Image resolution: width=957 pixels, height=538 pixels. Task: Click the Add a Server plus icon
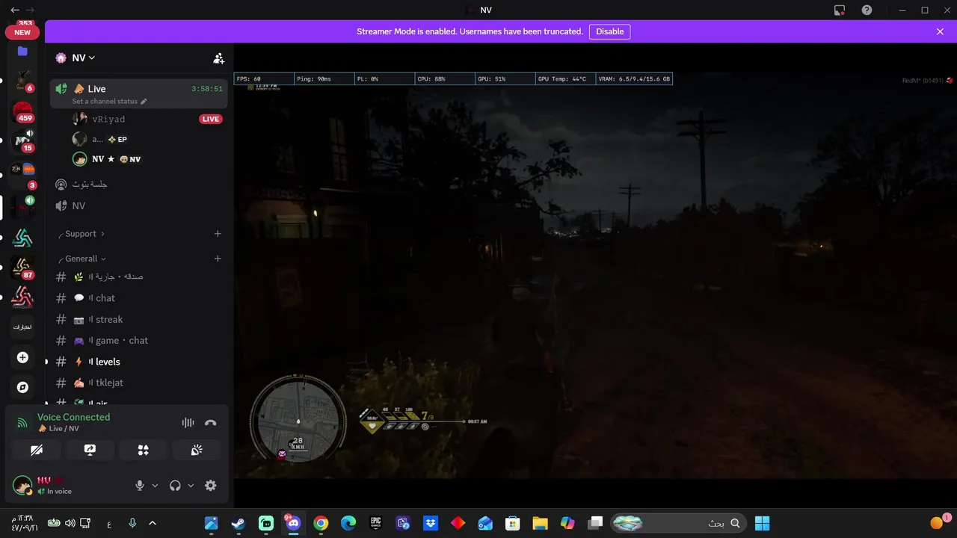[22, 358]
